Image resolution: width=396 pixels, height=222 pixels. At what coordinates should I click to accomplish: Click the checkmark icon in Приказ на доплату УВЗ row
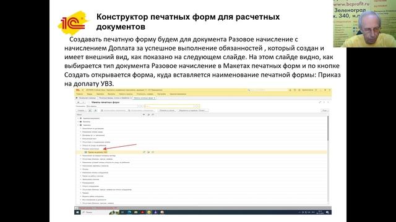[144, 152]
